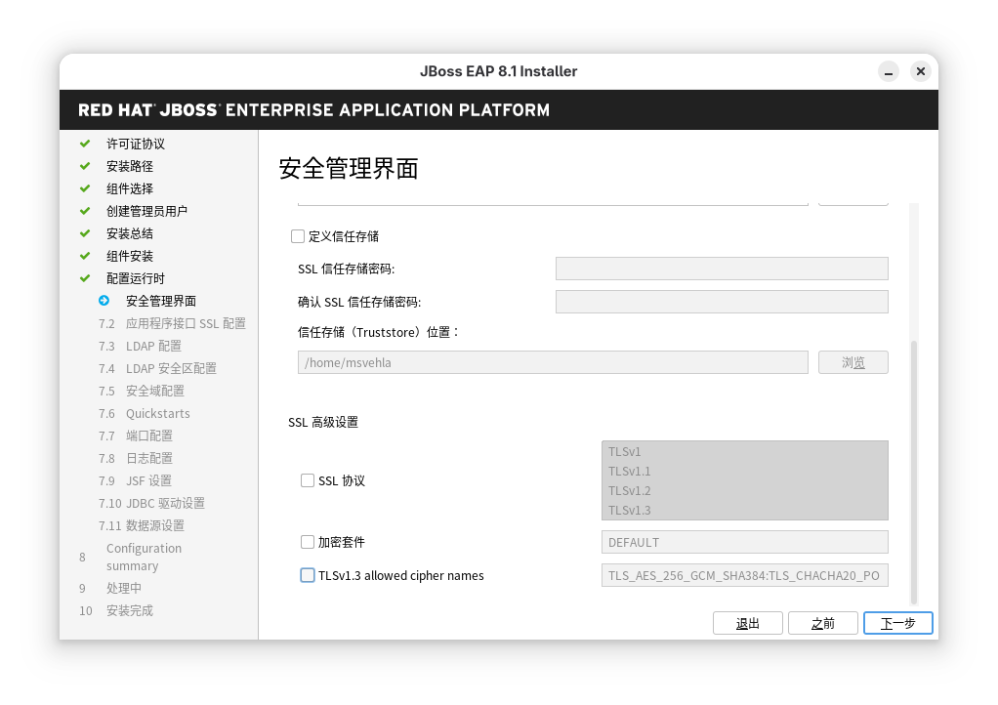
Task: Select TLSv1.3 in the protocol list
Action: 745,511
